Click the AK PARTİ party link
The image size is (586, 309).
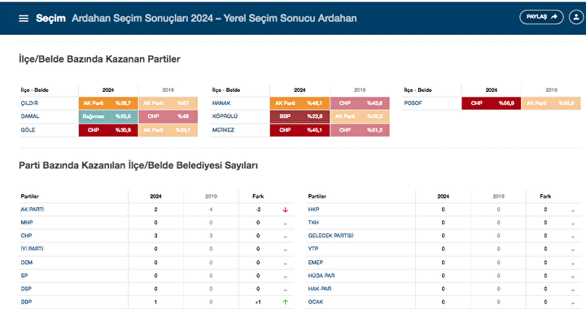[x=32, y=209]
